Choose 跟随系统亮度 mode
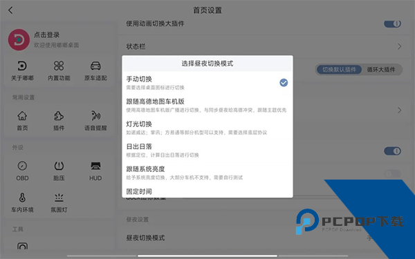 (207, 173)
